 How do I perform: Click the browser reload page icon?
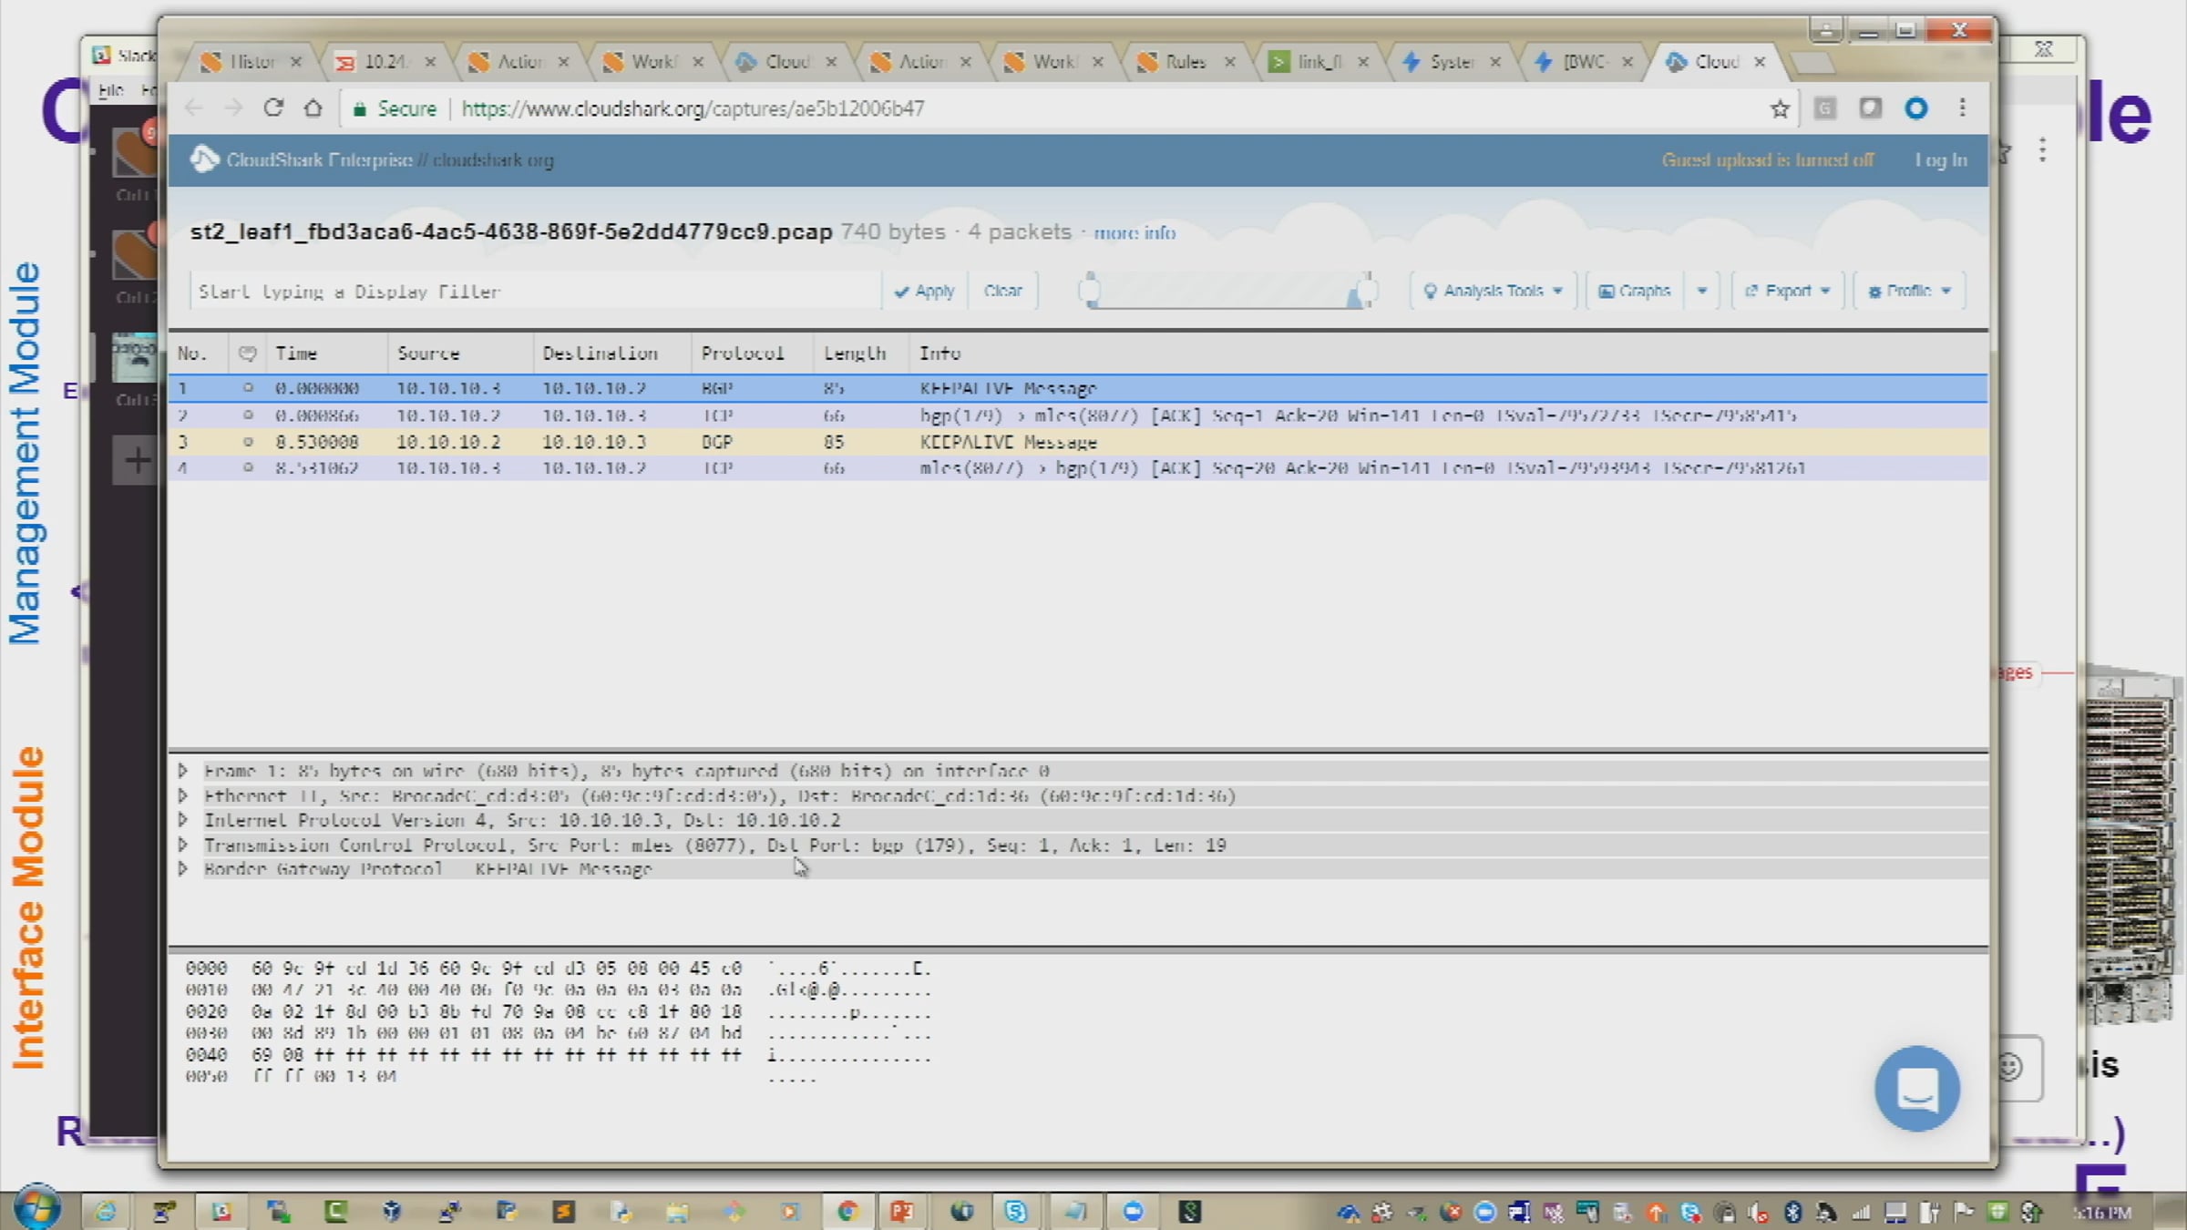(273, 108)
